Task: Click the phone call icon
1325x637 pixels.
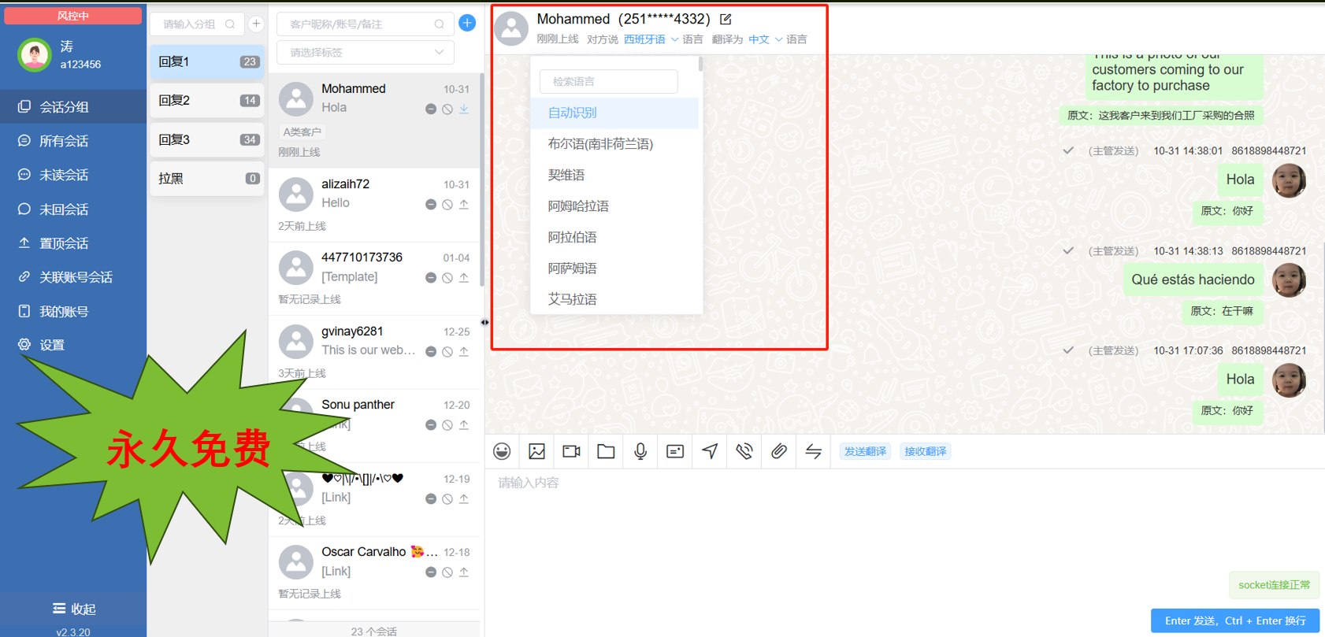Action: [x=744, y=451]
